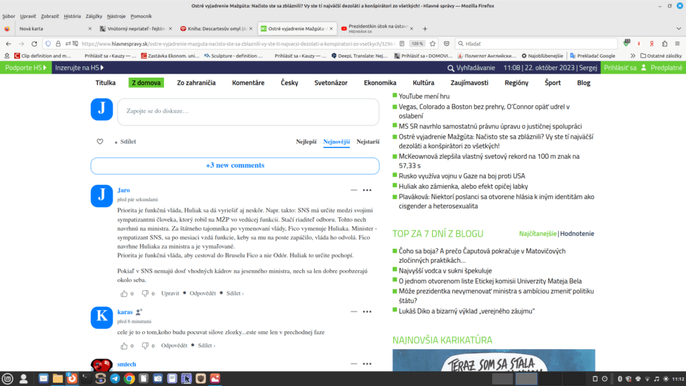The height and width of the screenshot is (386, 686).
Task: Switch to the Prezidentkin útok YouTube tab
Action: coord(377,28)
